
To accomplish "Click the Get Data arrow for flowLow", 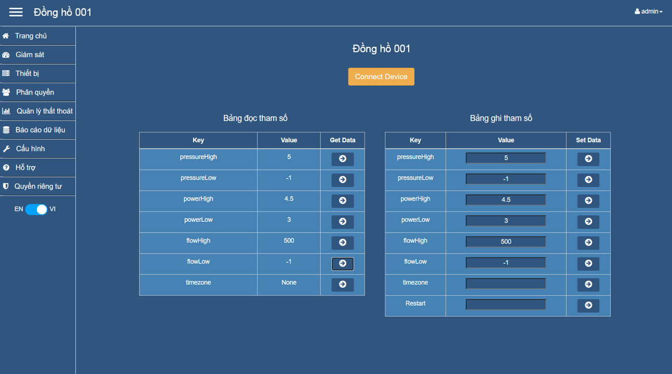I will click(342, 263).
